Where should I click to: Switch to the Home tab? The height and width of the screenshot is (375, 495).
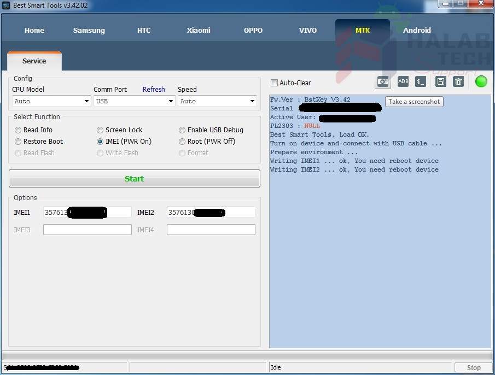[x=34, y=30]
